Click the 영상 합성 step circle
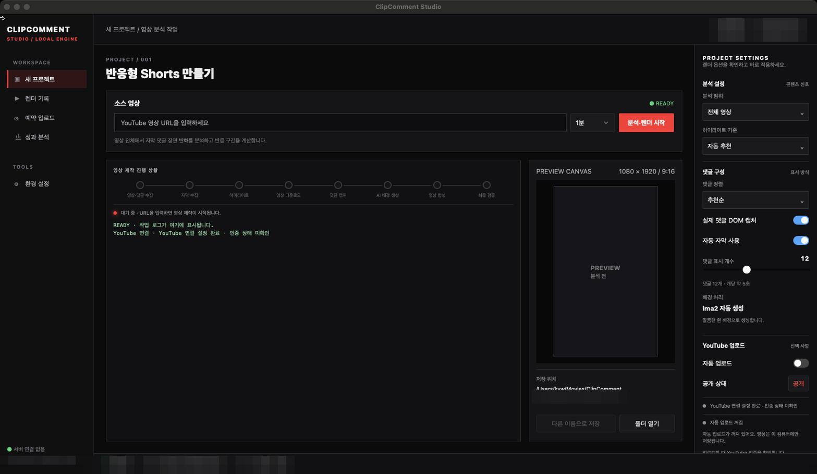The width and height of the screenshot is (817, 474). pos(437,185)
